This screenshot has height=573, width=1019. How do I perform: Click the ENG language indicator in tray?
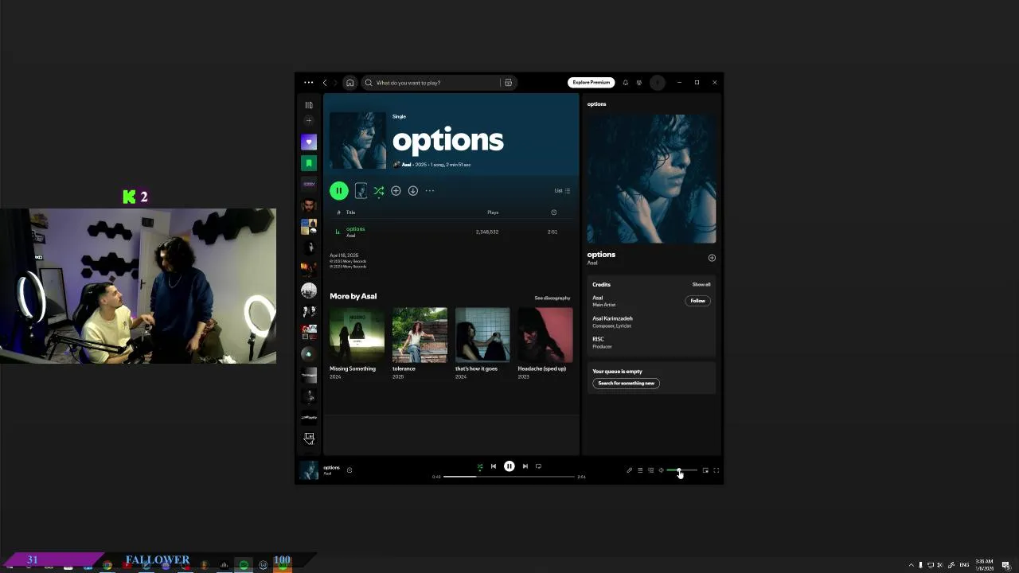[965, 565]
